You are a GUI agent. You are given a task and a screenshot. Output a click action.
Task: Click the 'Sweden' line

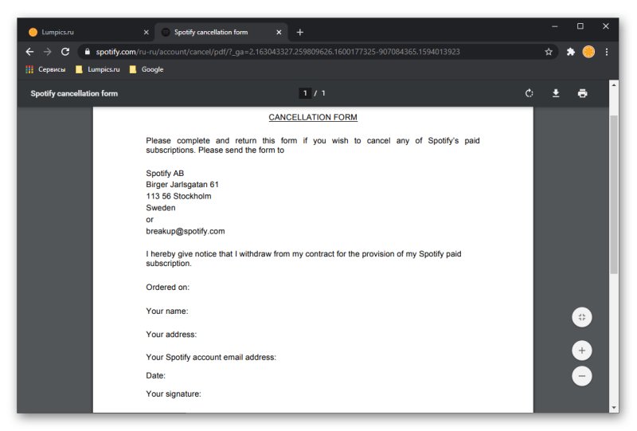(161, 208)
